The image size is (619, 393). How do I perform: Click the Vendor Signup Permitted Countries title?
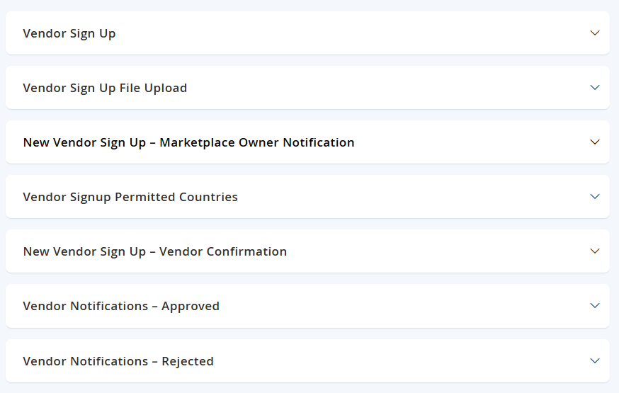(130, 197)
